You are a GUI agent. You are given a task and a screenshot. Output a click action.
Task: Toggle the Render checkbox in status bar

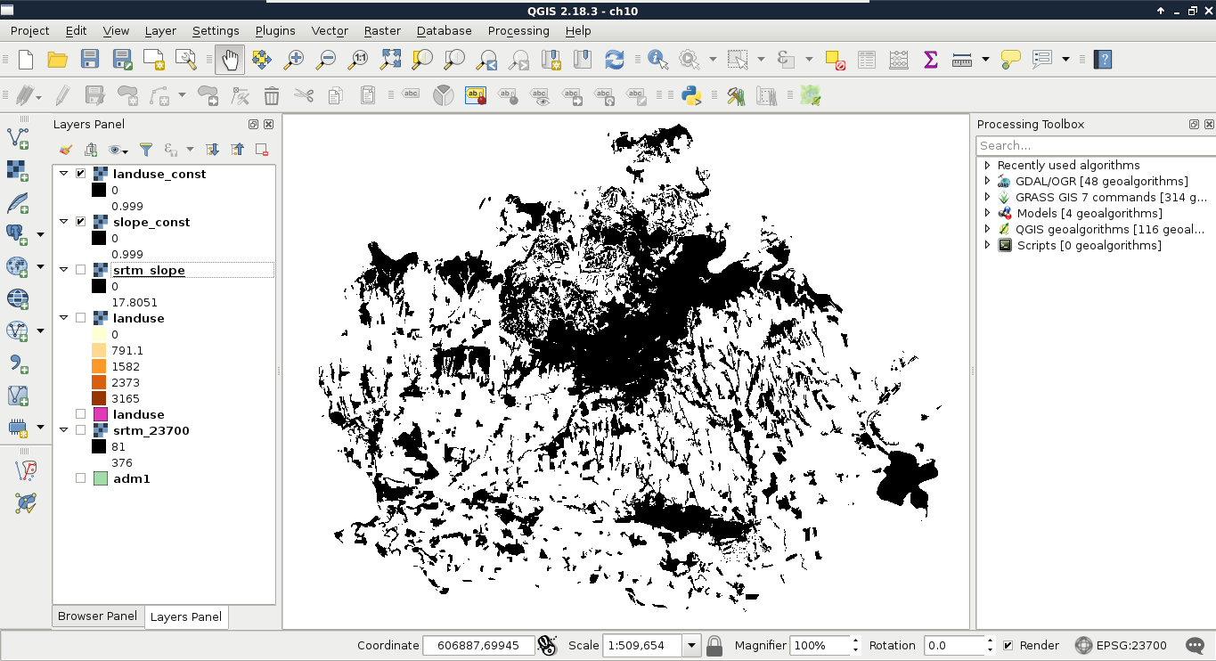pos(1008,646)
